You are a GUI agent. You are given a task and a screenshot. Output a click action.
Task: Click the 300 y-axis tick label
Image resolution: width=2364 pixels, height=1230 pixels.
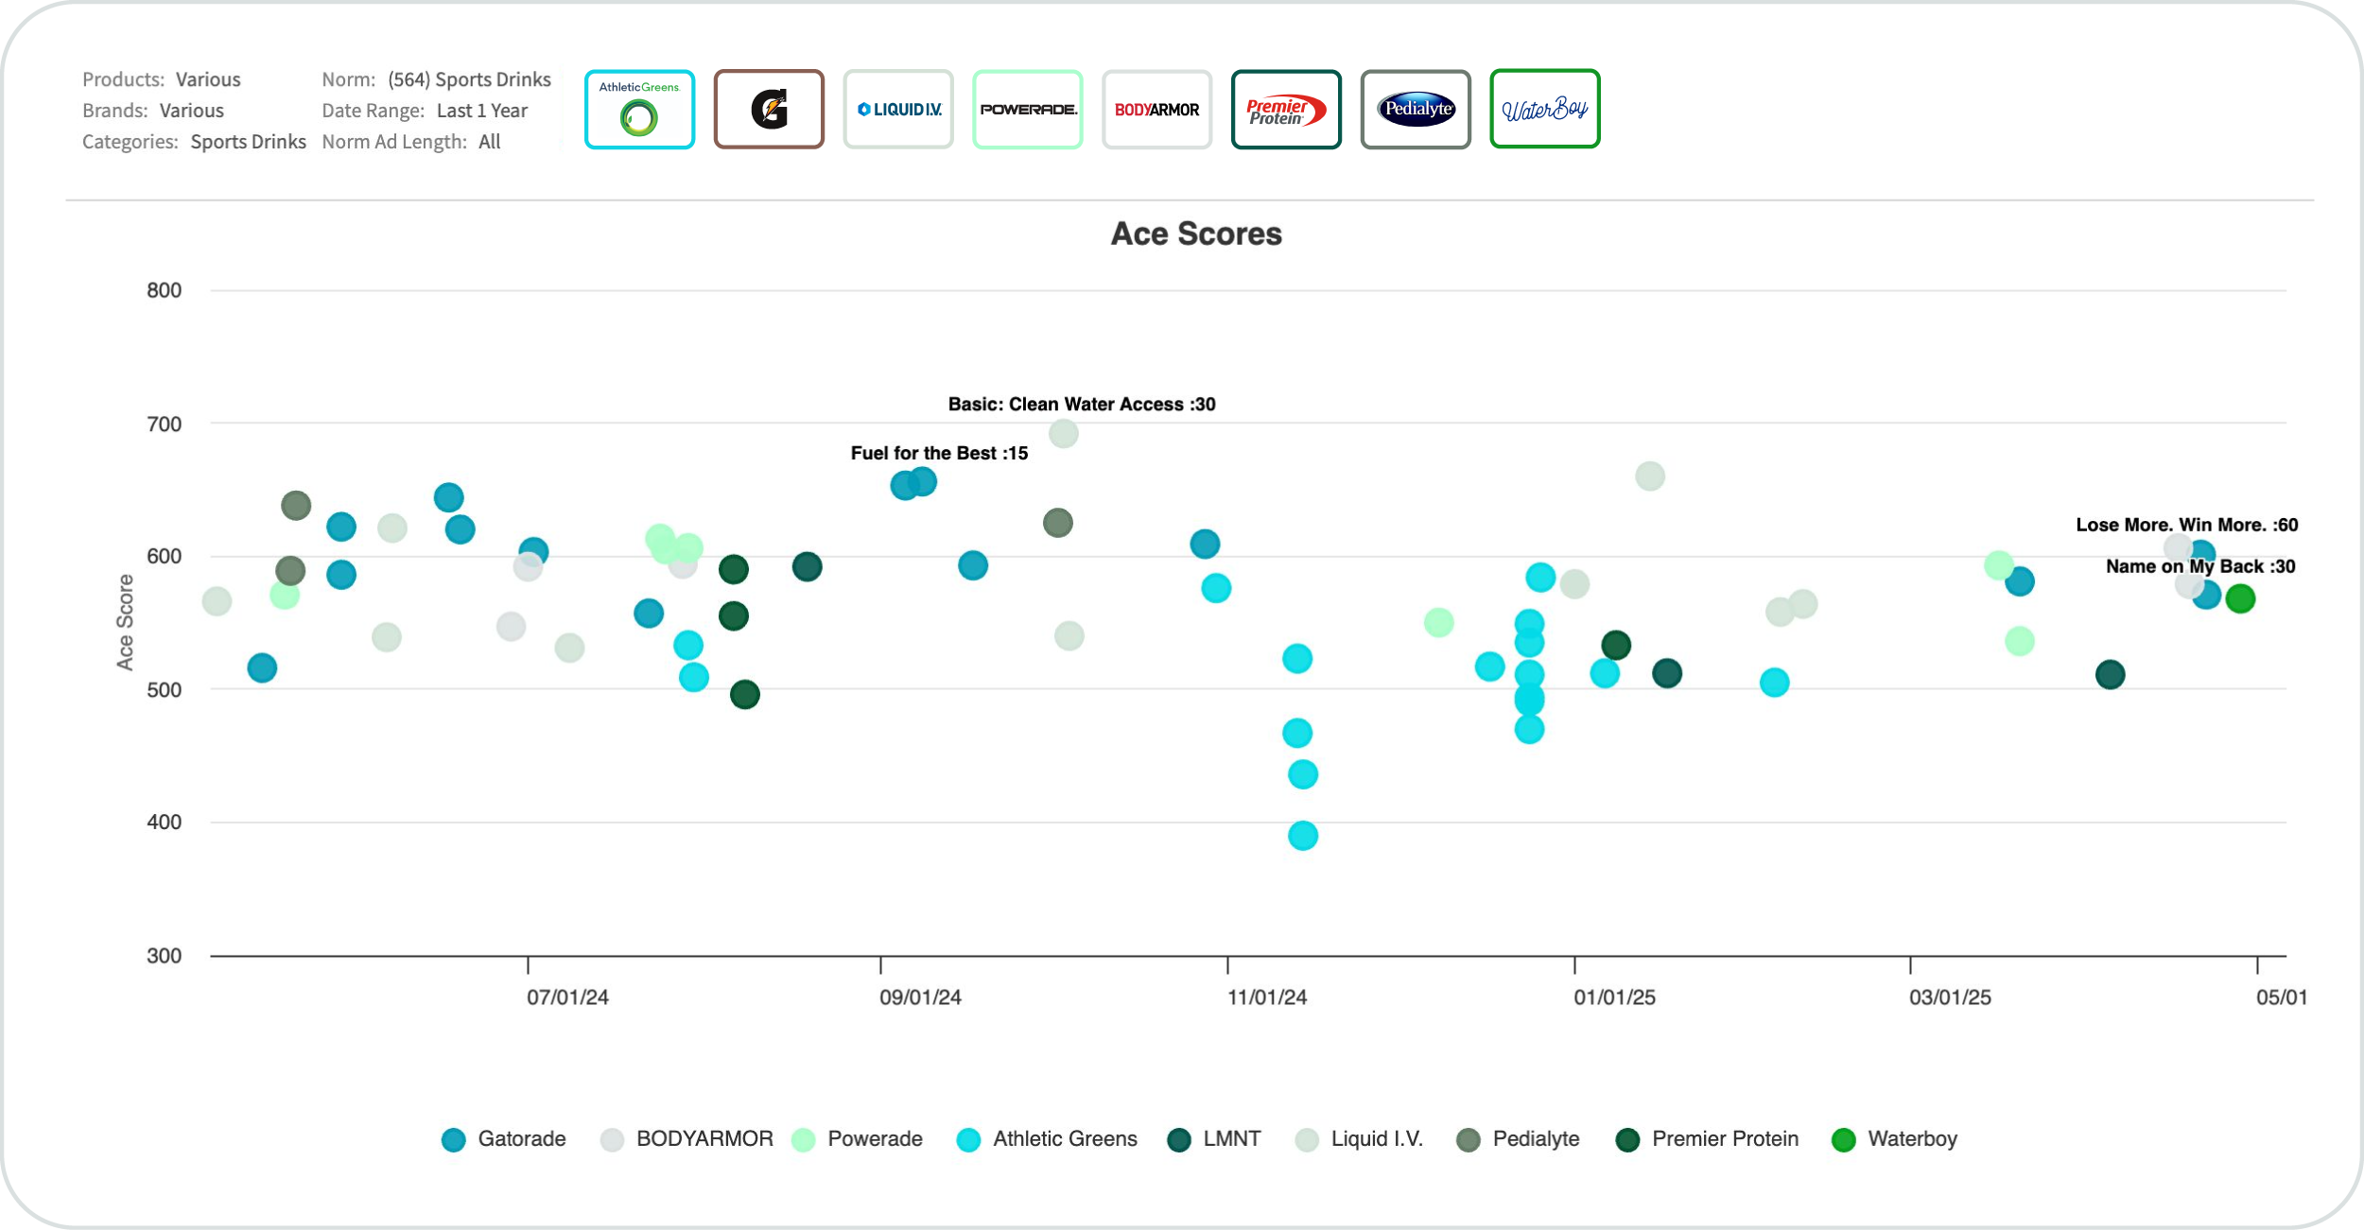point(165,956)
